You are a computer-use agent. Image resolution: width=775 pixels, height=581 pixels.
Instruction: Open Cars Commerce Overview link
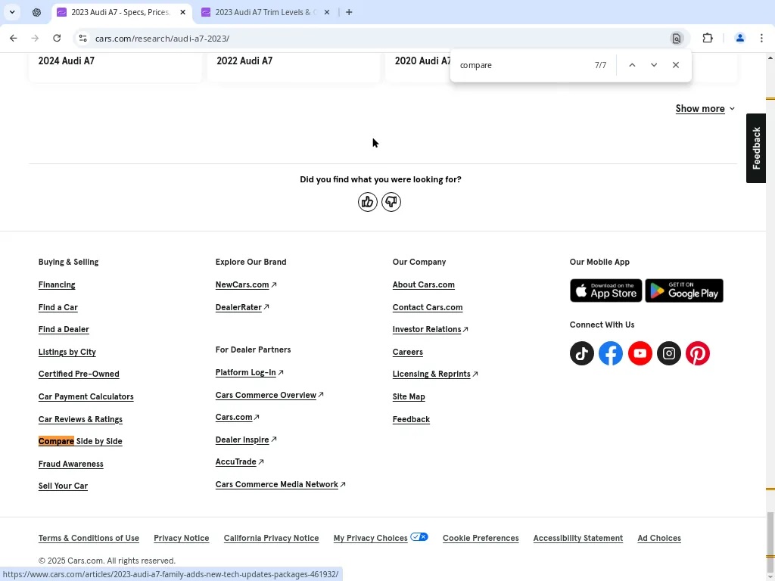coord(269,395)
